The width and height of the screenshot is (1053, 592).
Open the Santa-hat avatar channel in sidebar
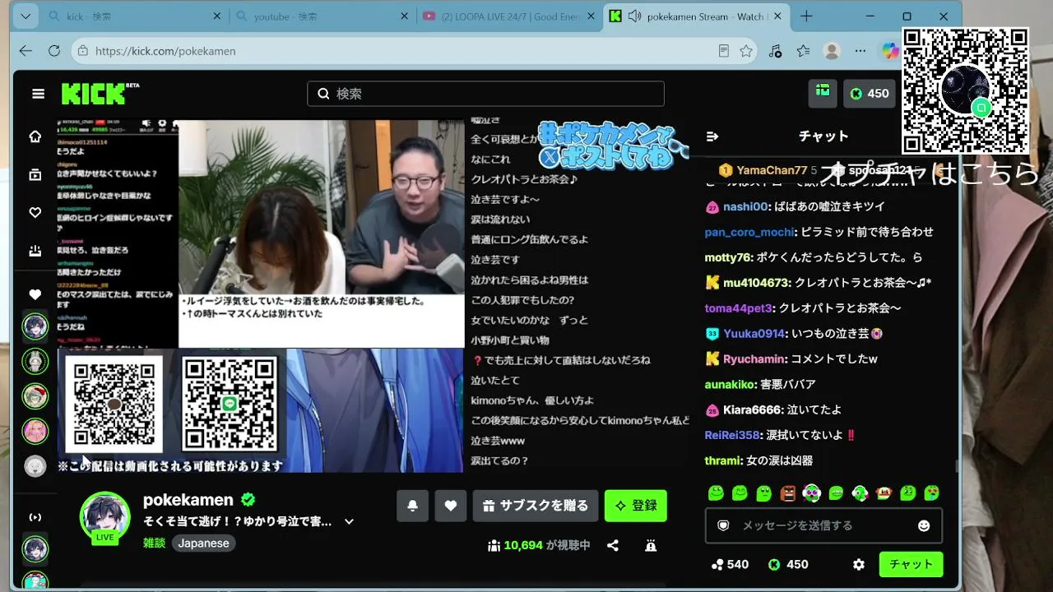click(x=35, y=396)
